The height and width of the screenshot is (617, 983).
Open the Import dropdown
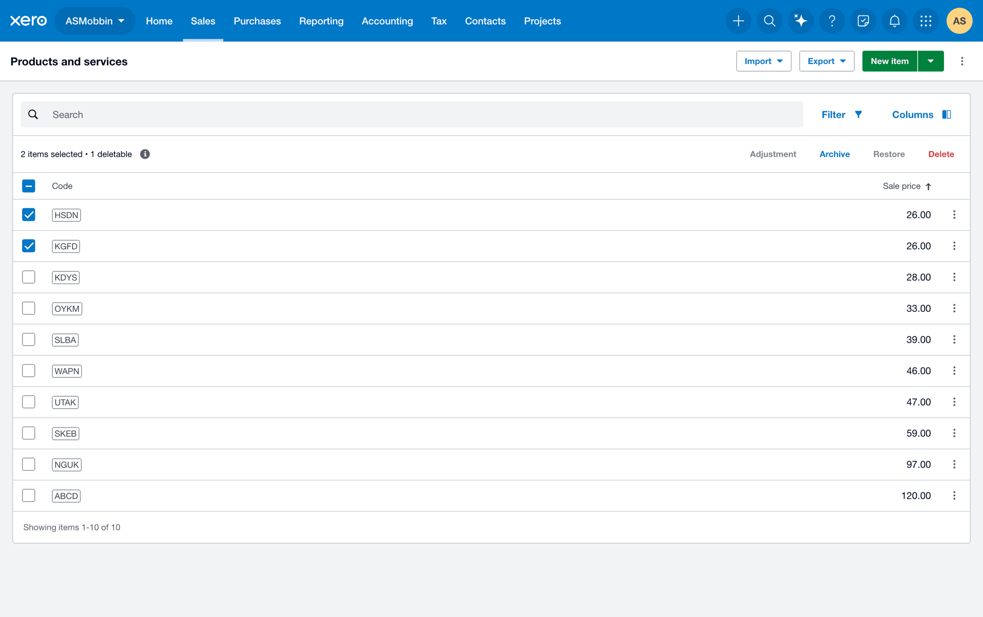click(x=763, y=61)
